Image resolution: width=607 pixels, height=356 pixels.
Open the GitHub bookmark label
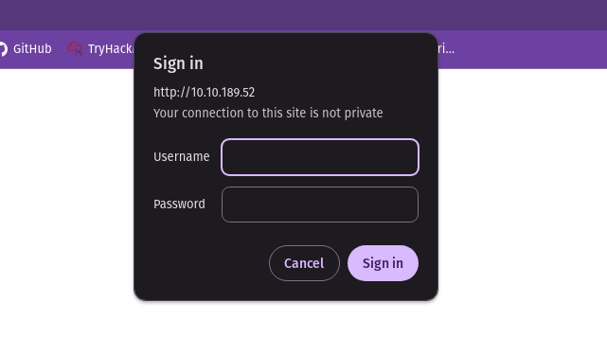click(32, 49)
